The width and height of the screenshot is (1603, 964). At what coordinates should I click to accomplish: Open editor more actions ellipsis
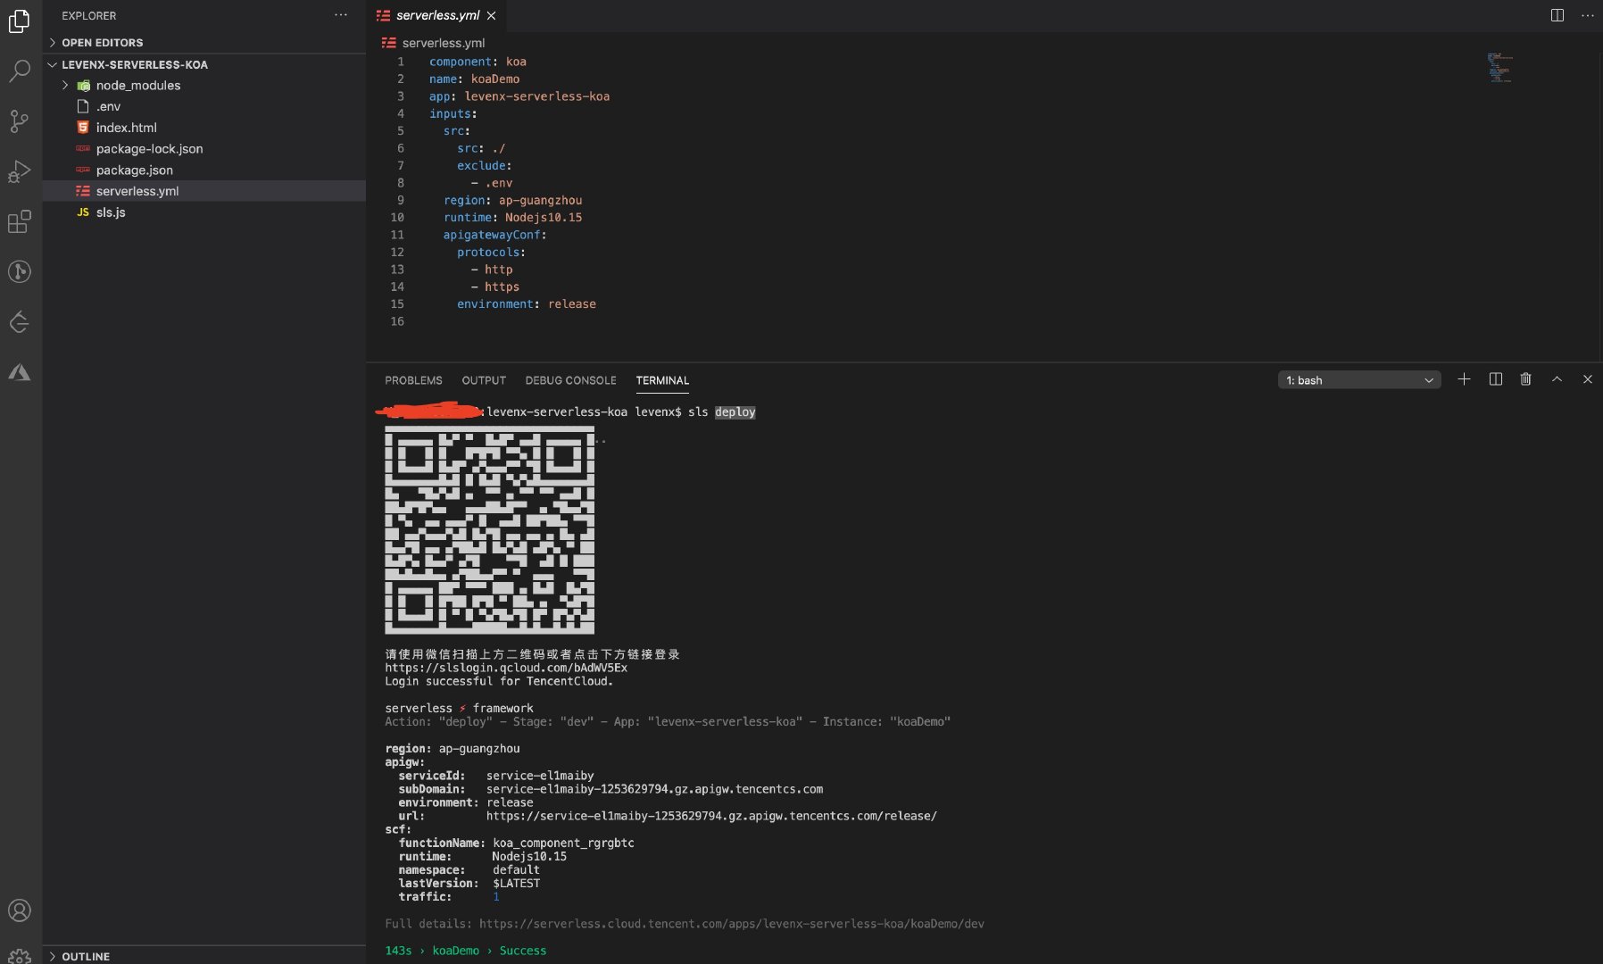coord(1587,15)
